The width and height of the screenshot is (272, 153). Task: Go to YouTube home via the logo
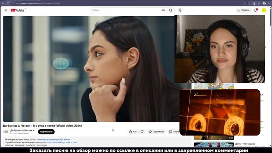(17, 10)
